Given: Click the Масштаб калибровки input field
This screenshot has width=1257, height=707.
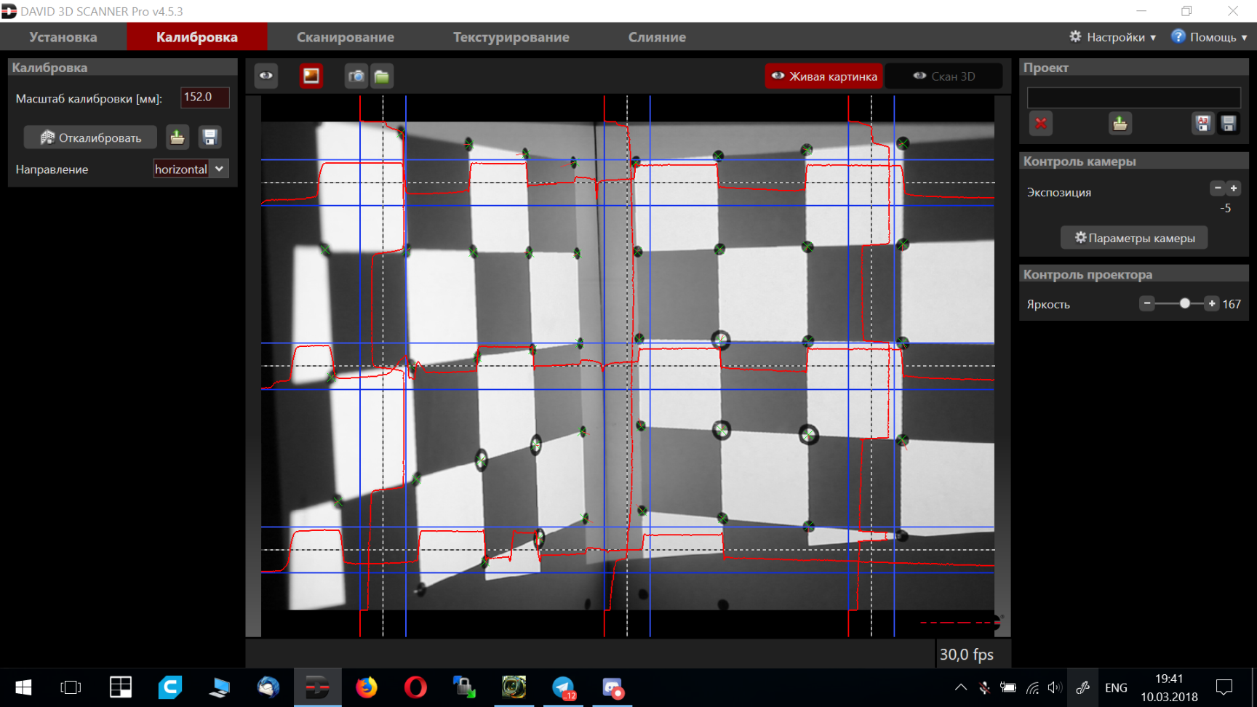Looking at the screenshot, I should (x=204, y=97).
